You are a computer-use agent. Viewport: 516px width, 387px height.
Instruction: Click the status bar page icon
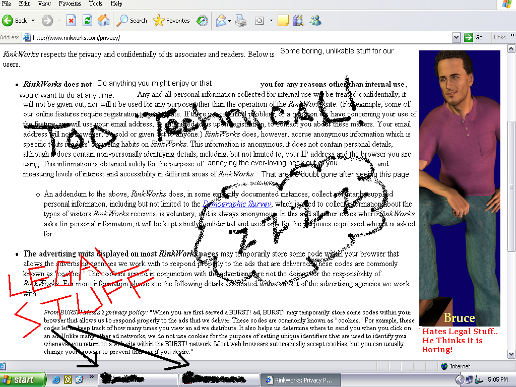(3, 366)
